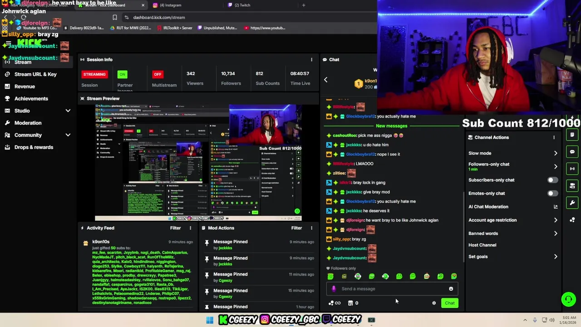Click the Stream Preview thumbnail
The width and height of the screenshot is (581, 327).
pyautogui.click(x=198, y=163)
